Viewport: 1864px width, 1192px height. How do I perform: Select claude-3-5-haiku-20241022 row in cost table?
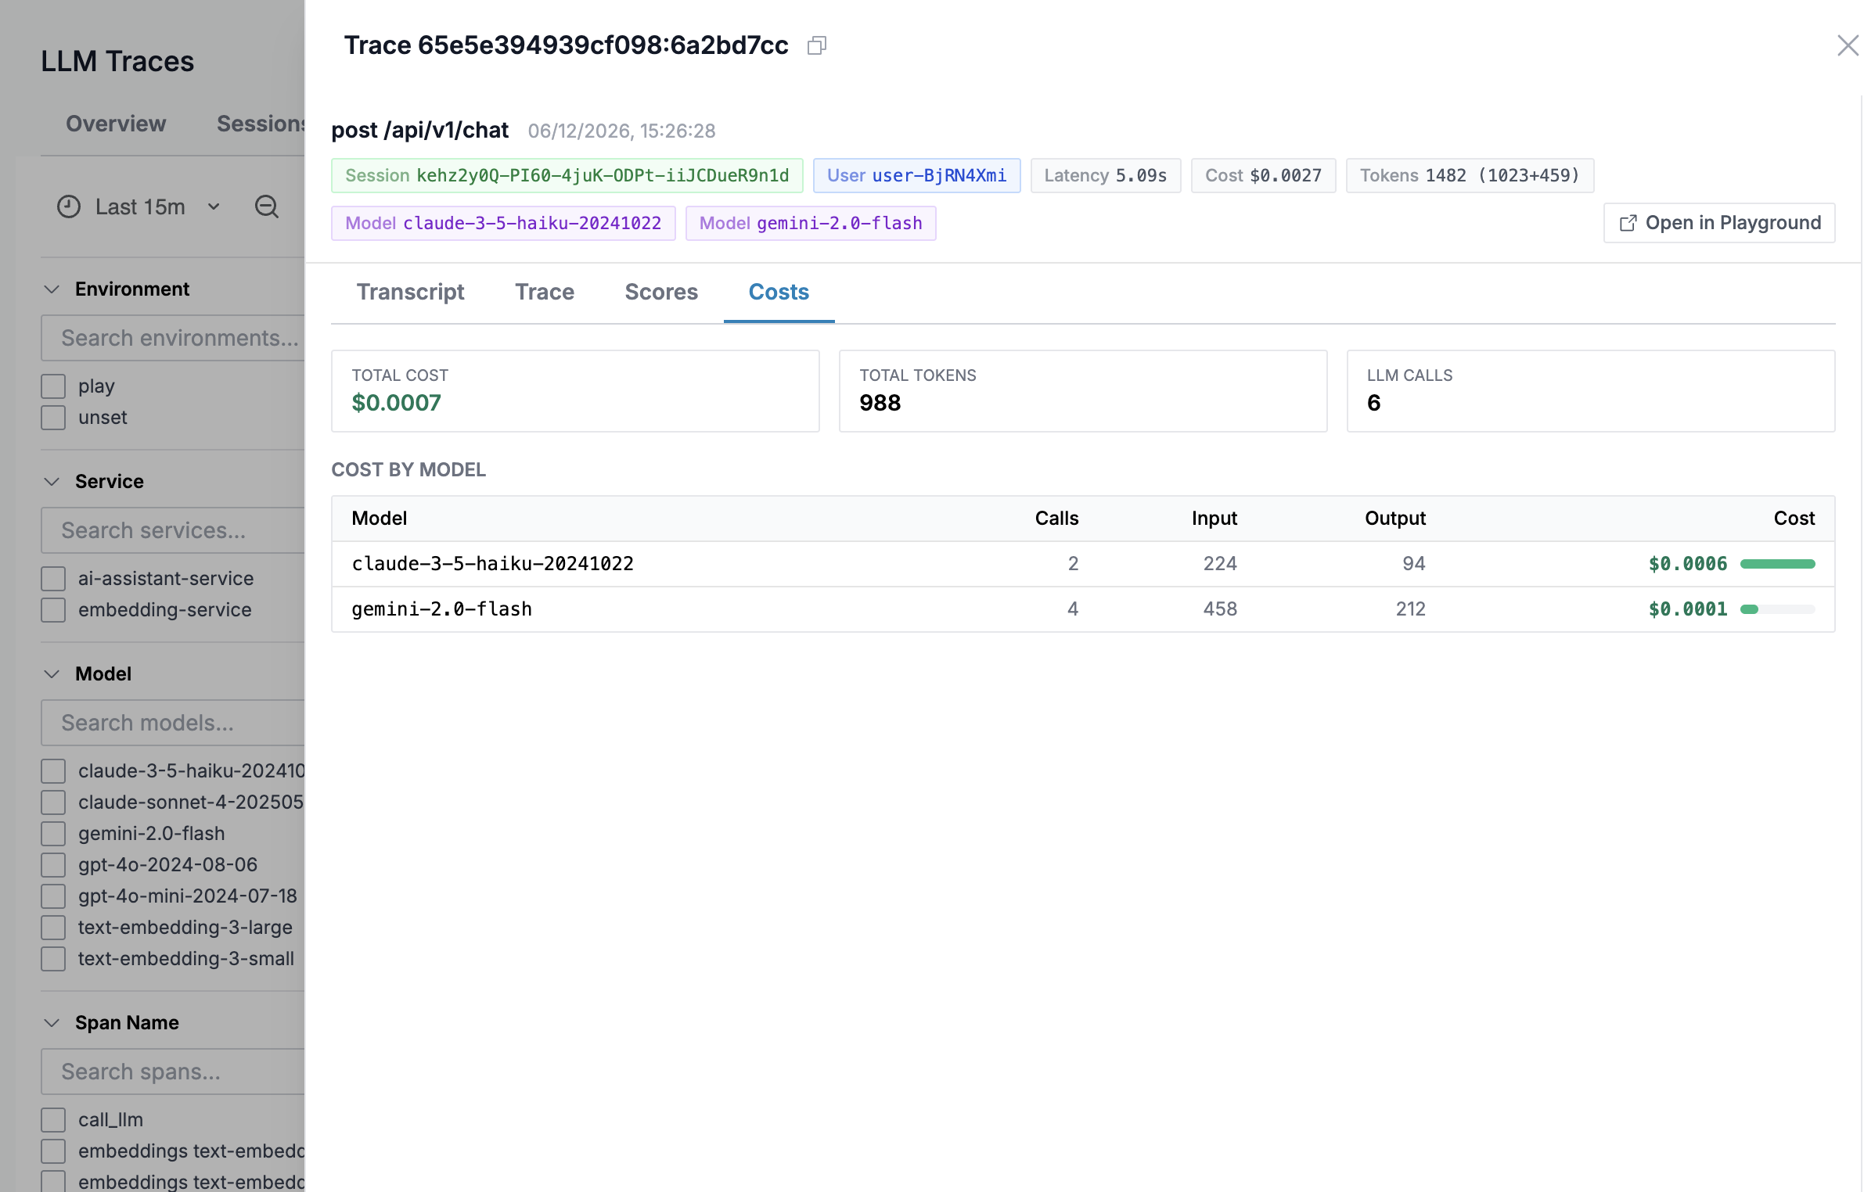point(1083,564)
